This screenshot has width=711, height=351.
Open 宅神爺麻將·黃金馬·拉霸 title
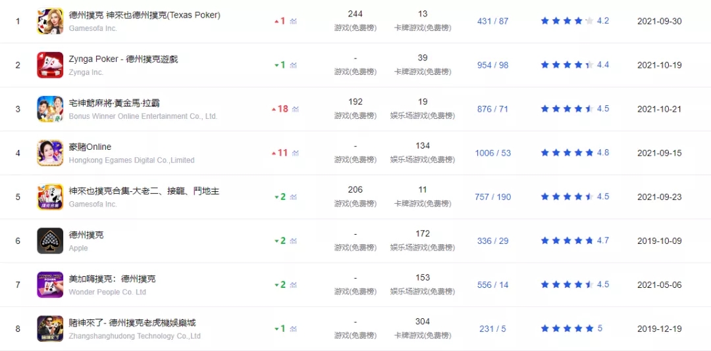pyautogui.click(x=115, y=103)
